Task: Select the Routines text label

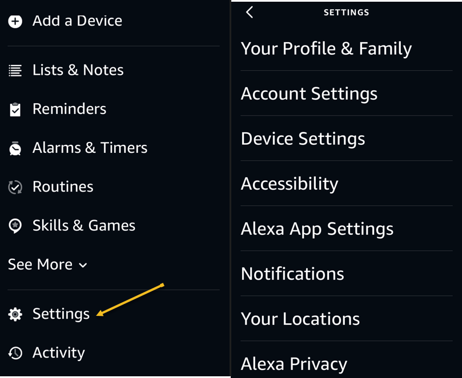Action: click(x=63, y=186)
